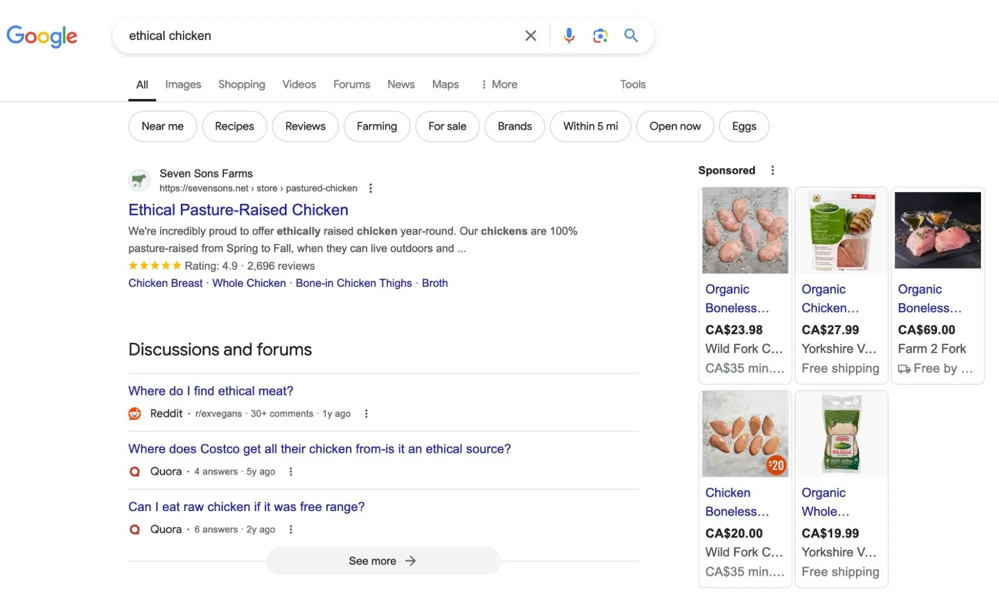Click the Seven Sons Farms cow favicon
999x594 pixels.
tap(139, 180)
